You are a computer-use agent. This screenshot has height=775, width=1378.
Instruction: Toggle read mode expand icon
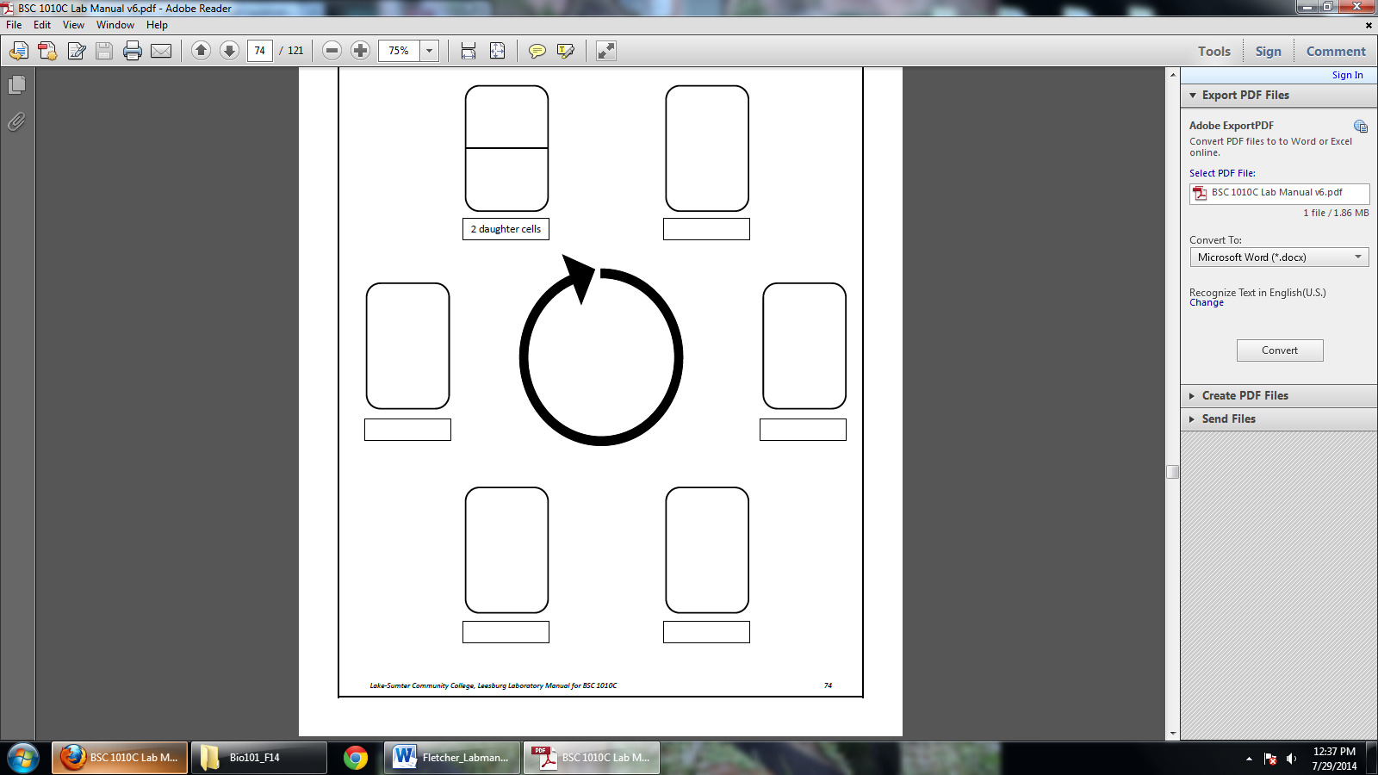(606, 51)
